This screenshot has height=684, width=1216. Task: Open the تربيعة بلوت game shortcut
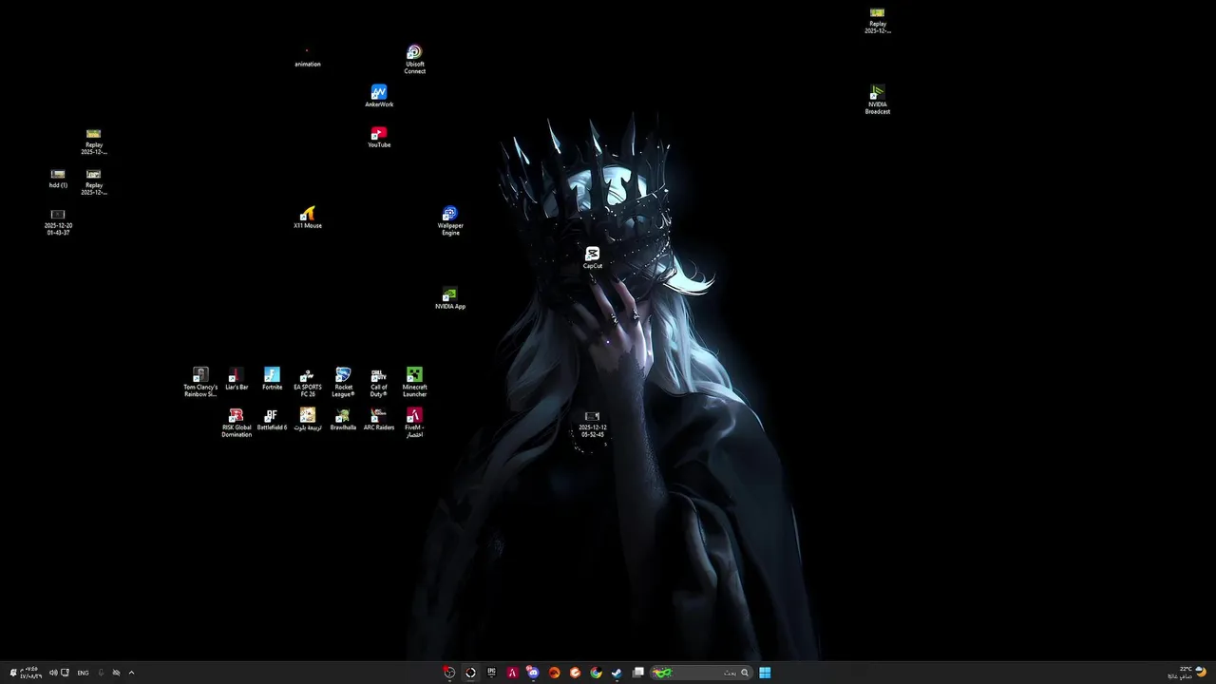click(308, 420)
